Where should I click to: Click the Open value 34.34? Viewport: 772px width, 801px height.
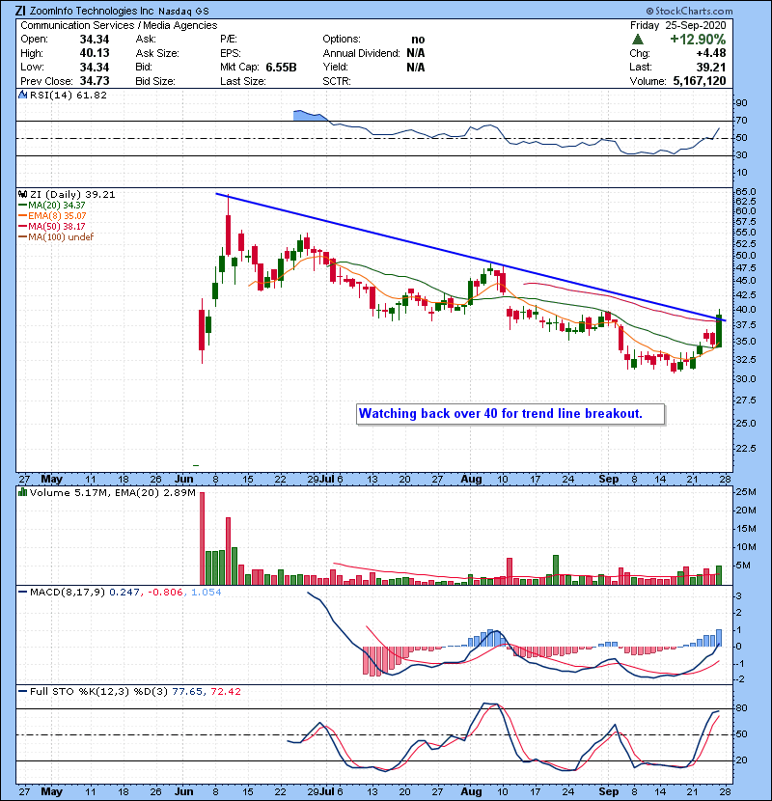95,40
